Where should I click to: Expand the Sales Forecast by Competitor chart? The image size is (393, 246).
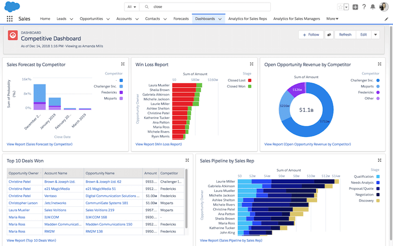pyautogui.click(x=122, y=64)
